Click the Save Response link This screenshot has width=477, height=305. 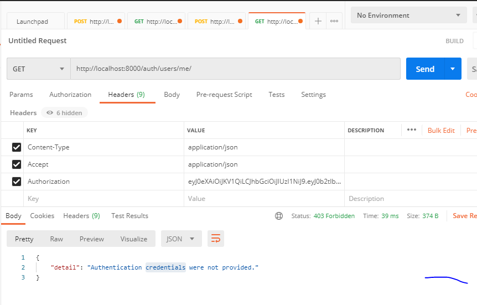[x=464, y=216]
